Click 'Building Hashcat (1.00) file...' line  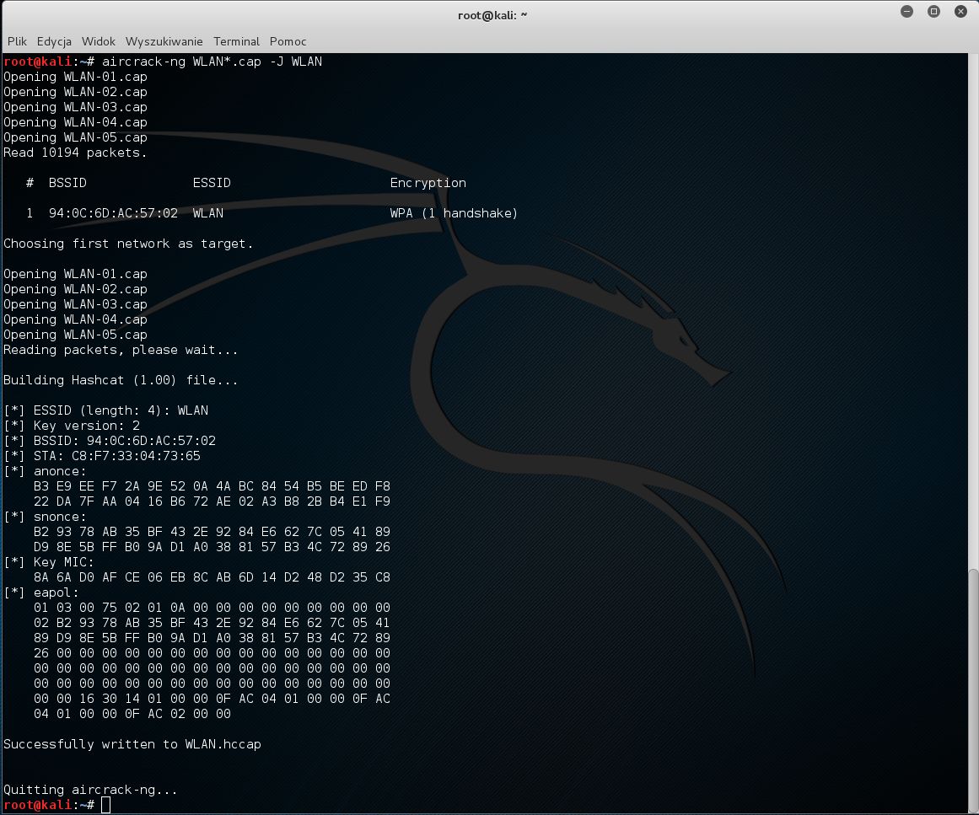point(121,380)
